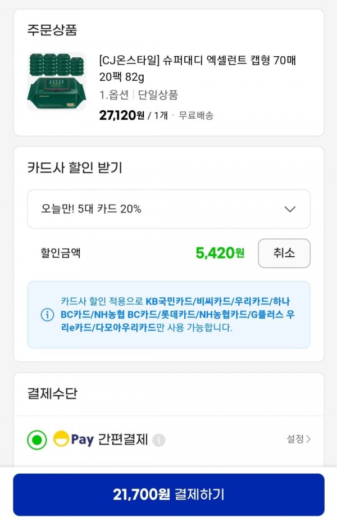Tap the info icon beside 간편결제
The width and height of the screenshot is (337, 521).
pos(159,440)
